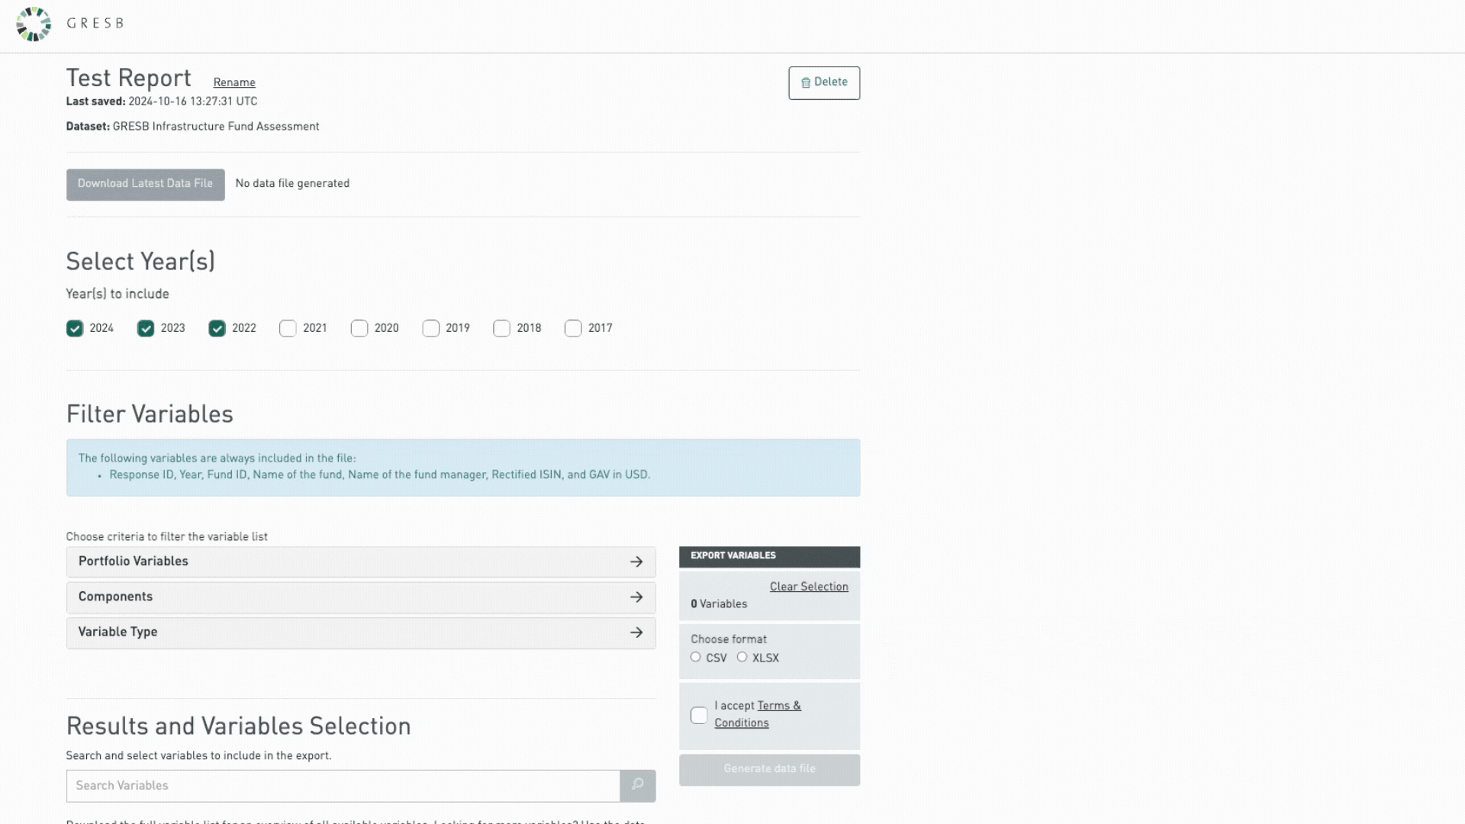1465x824 pixels.
Task: Enable the 2020 year checkbox
Action: 359,328
